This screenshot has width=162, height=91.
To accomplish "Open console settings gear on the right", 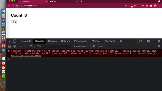I will [x=159, y=46].
